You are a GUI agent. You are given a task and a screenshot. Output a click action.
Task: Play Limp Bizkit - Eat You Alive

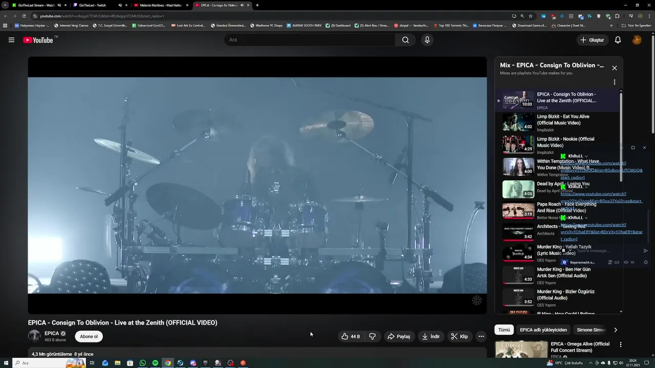[557, 123]
